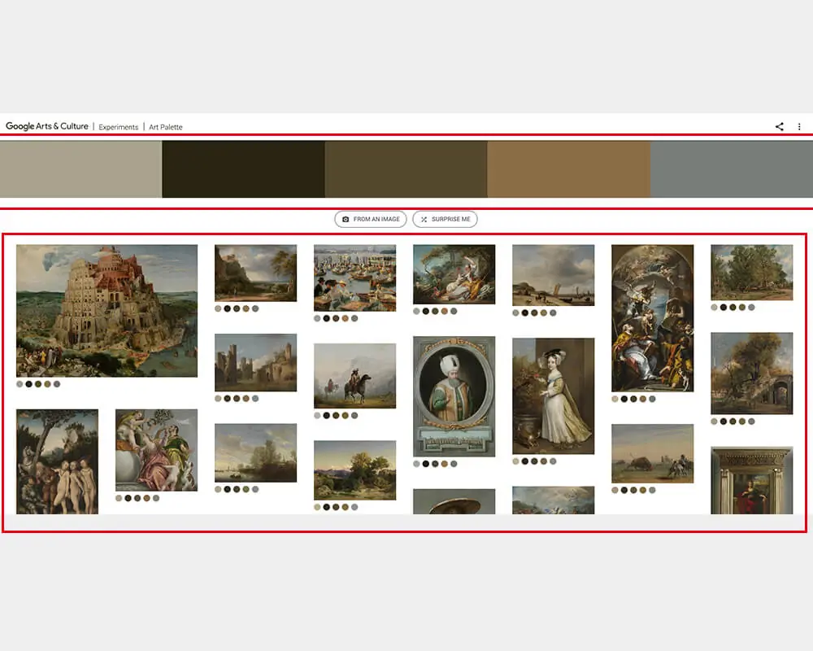Click the SURPRISE ME button label
Screen dimensions: 813x651
450,220
